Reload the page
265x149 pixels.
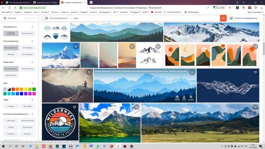15,8
